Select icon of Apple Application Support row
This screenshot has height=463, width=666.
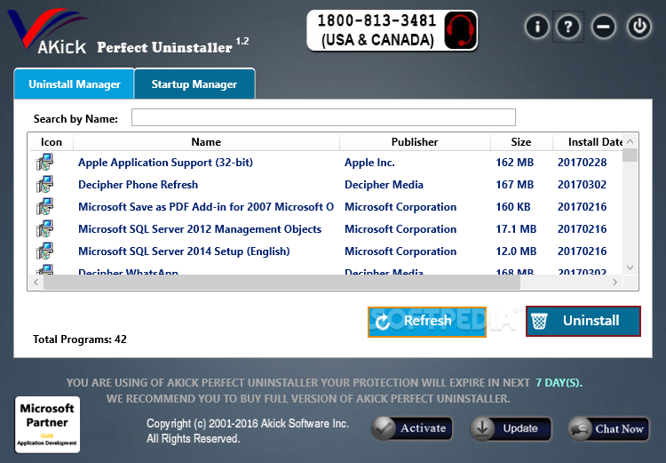pos(45,163)
